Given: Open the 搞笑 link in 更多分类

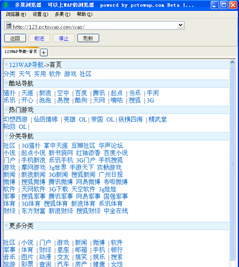Looking at the screenshot, I should (81, 257).
